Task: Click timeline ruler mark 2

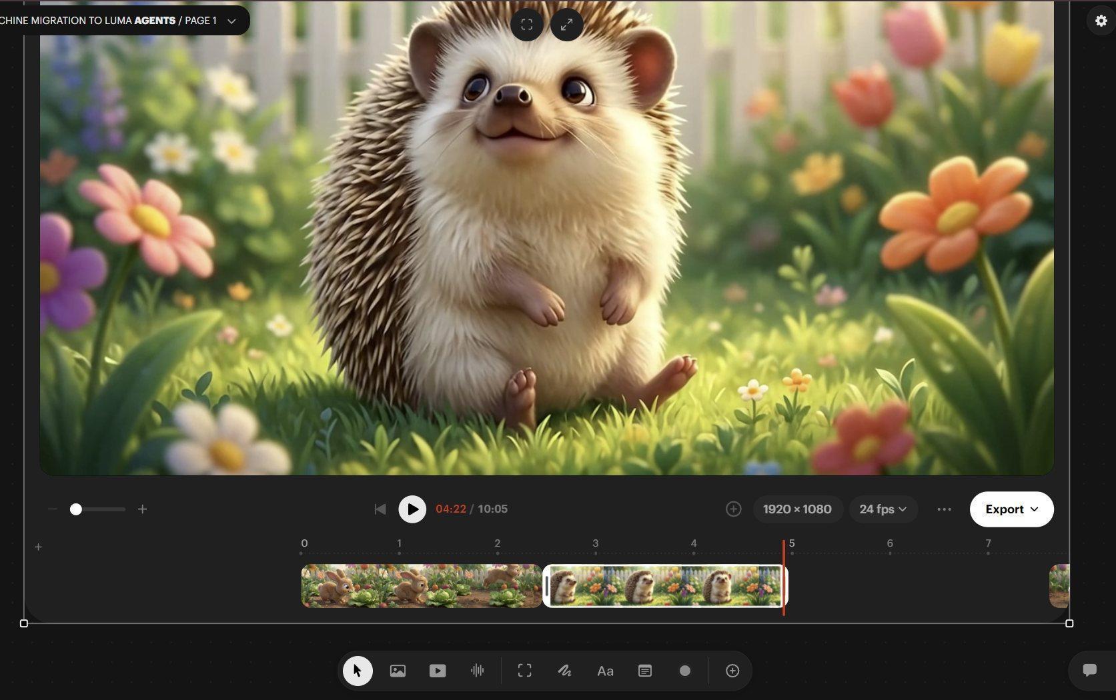Action: [497, 544]
